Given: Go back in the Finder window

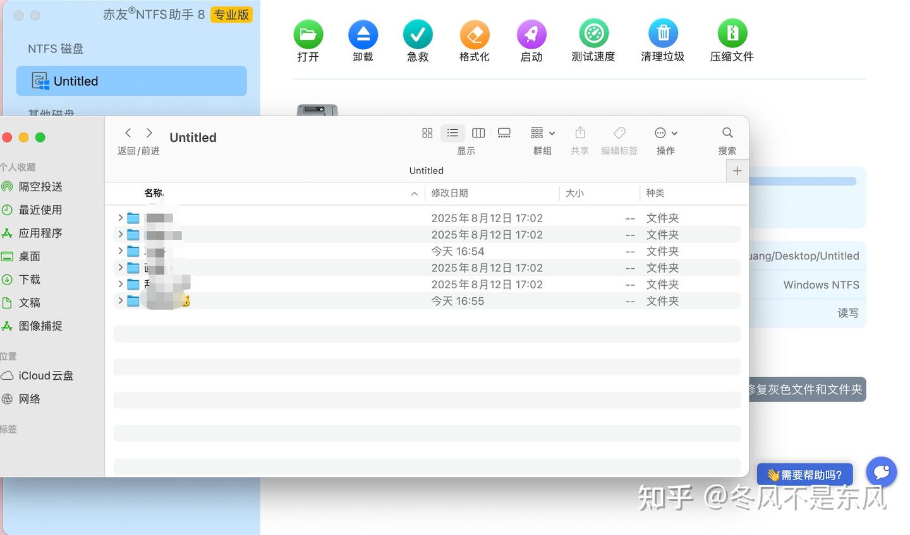Looking at the screenshot, I should click(128, 132).
